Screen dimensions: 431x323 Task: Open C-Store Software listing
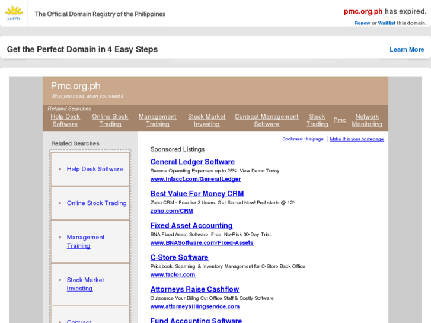[x=179, y=258]
